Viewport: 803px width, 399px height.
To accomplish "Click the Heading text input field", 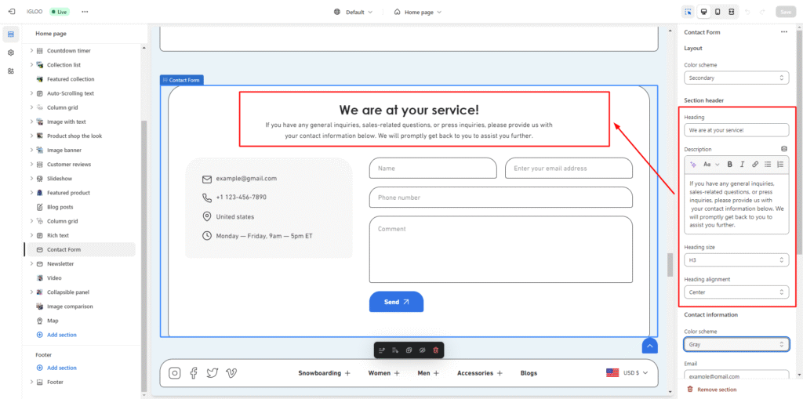I will tap(736, 130).
